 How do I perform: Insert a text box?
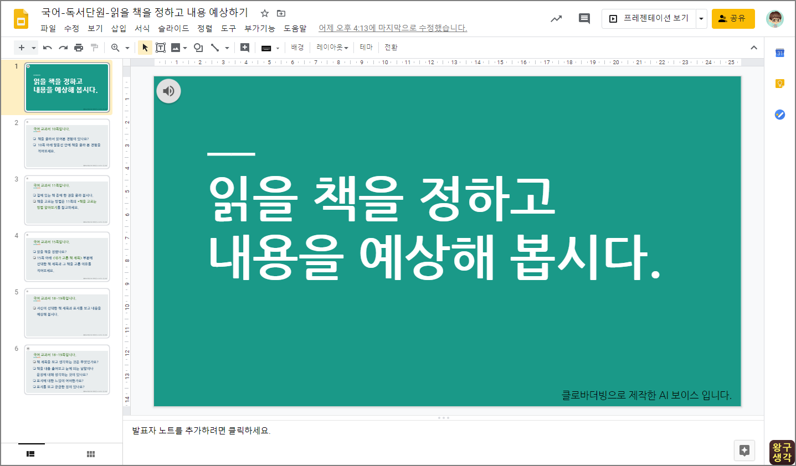161,48
